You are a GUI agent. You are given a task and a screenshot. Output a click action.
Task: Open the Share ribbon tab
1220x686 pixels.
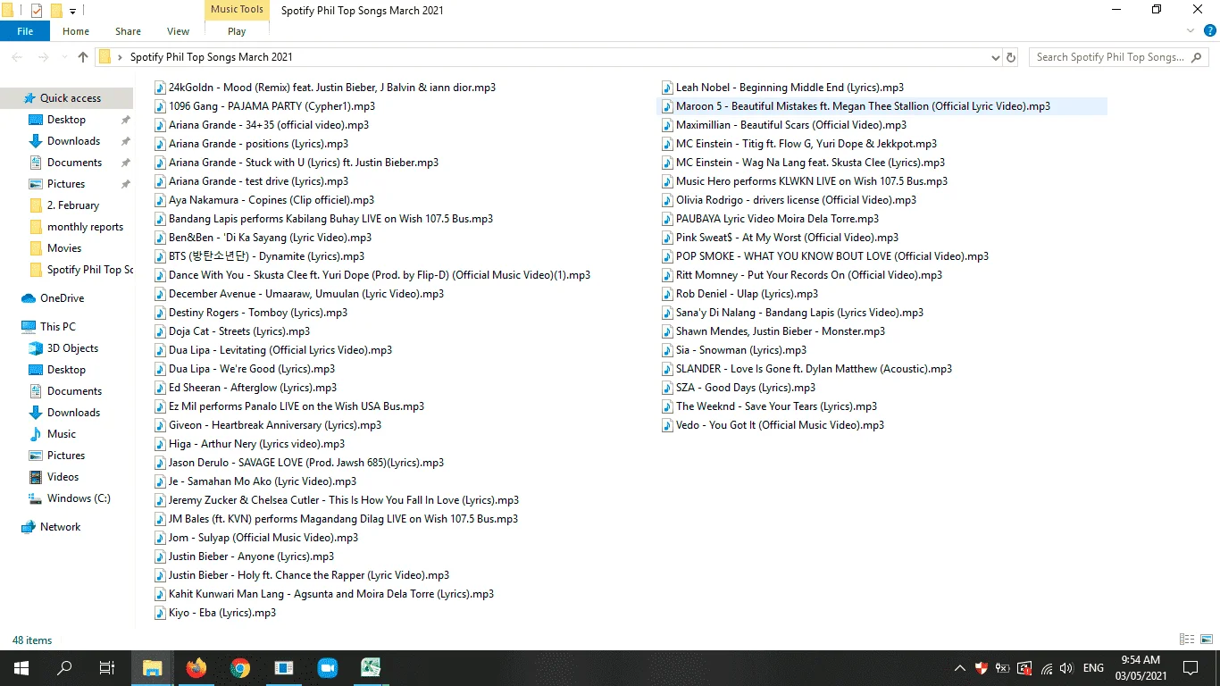tap(128, 31)
